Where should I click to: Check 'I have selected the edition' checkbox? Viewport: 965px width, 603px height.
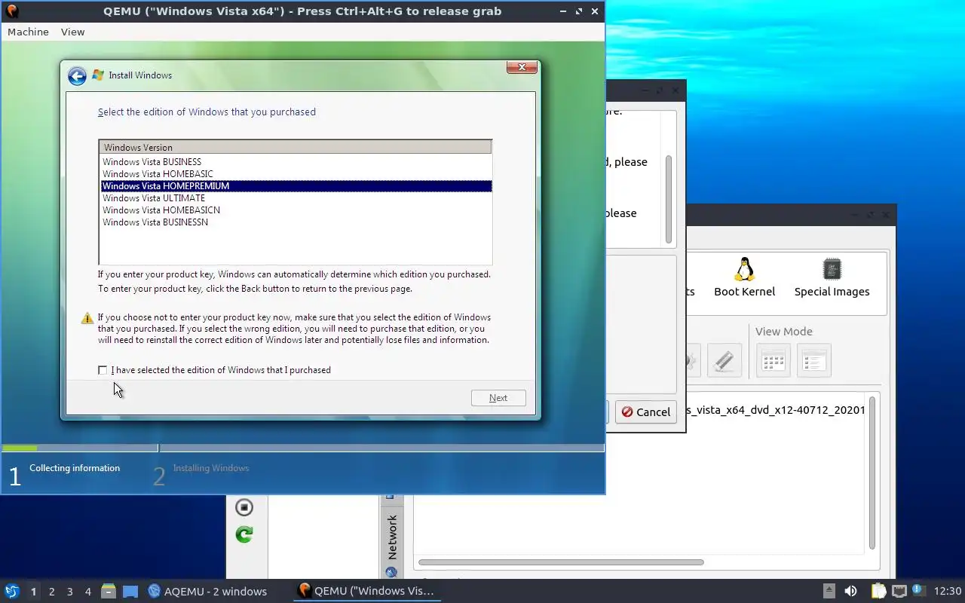103,370
